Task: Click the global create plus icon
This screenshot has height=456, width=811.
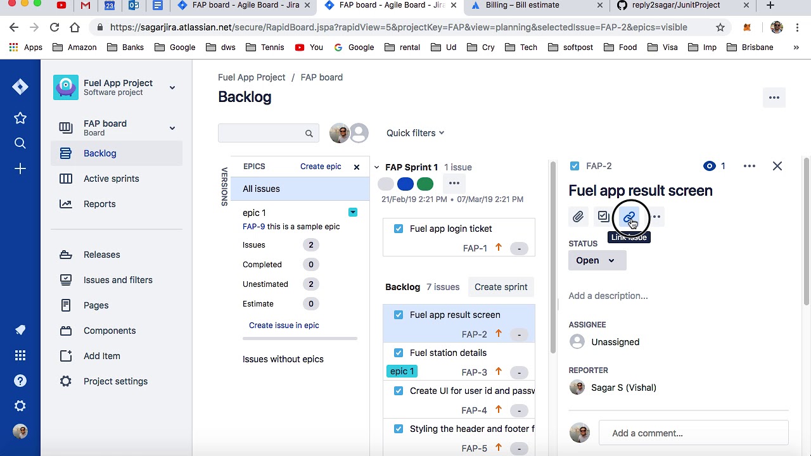Action: coord(20,168)
